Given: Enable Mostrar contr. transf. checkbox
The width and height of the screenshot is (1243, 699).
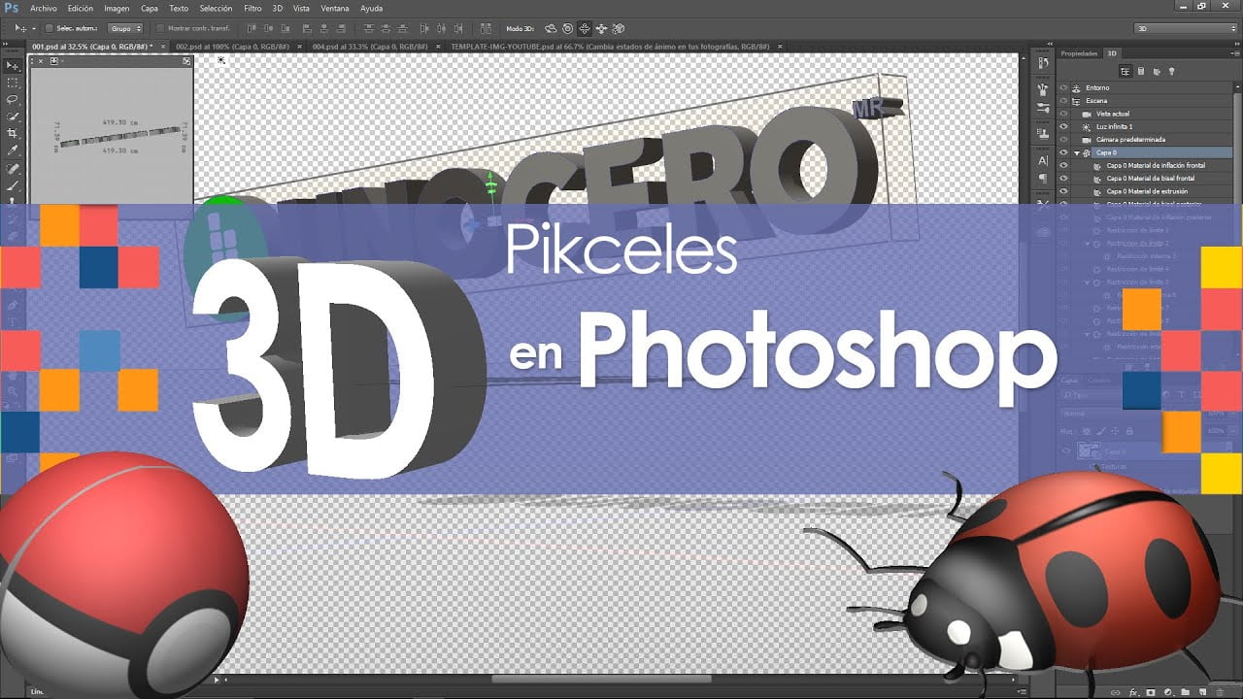Looking at the screenshot, I should [160, 28].
